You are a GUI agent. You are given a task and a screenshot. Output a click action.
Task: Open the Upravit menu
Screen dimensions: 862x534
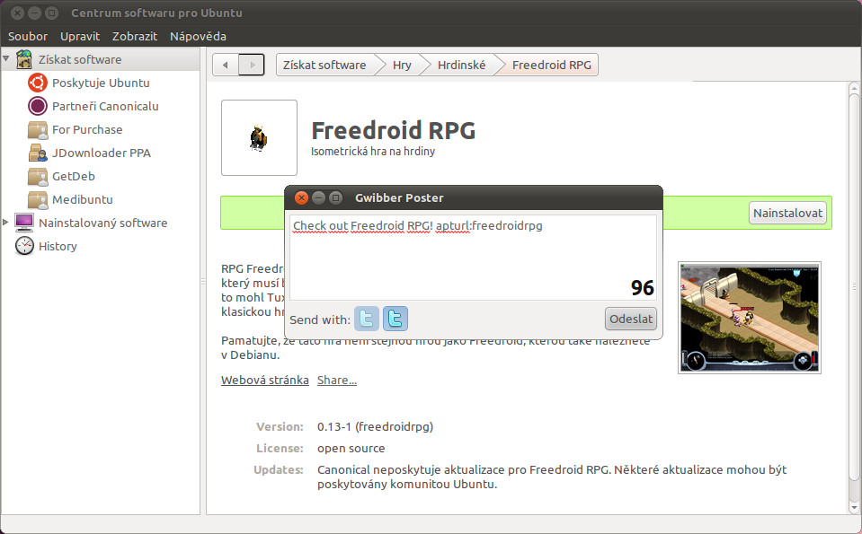click(x=80, y=36)
